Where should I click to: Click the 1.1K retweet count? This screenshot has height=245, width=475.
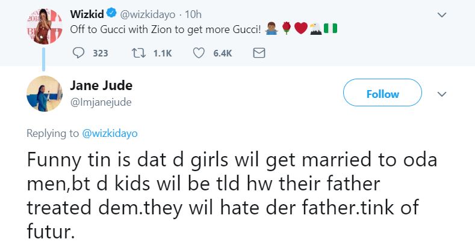[x=163, y=53]
